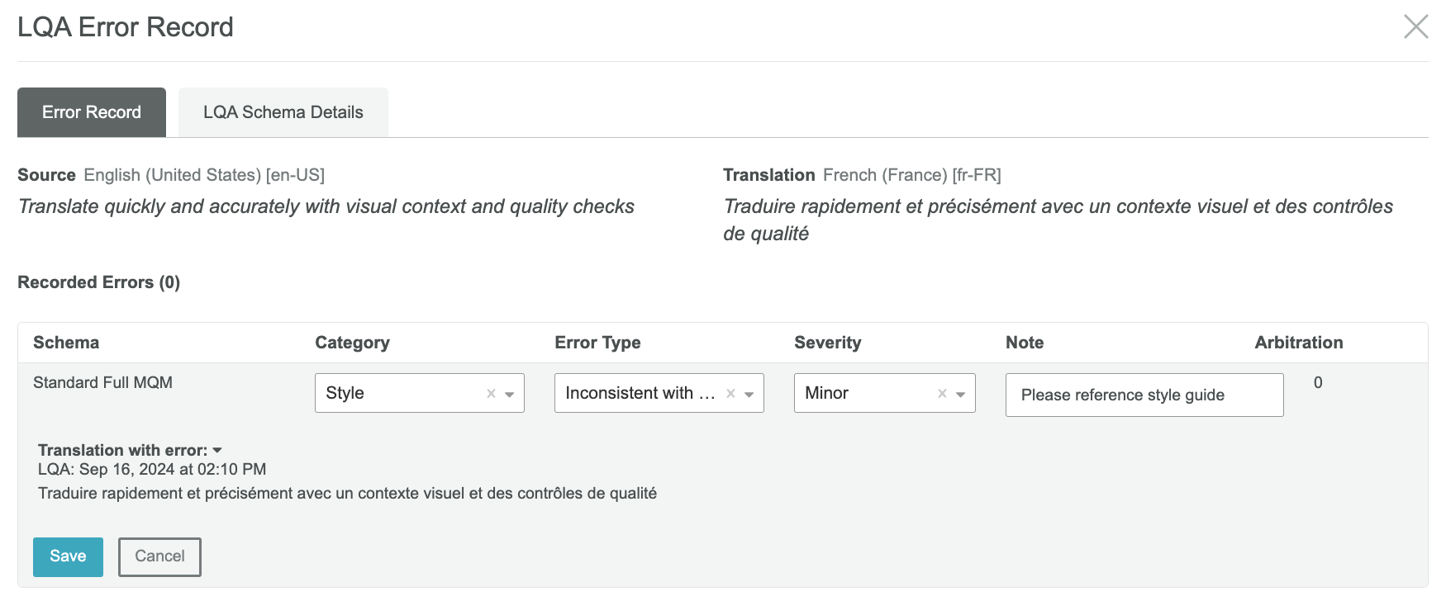Click the Inconsistent with error type box
This screenshot has height=601, width=1446.
coord(659,393)
